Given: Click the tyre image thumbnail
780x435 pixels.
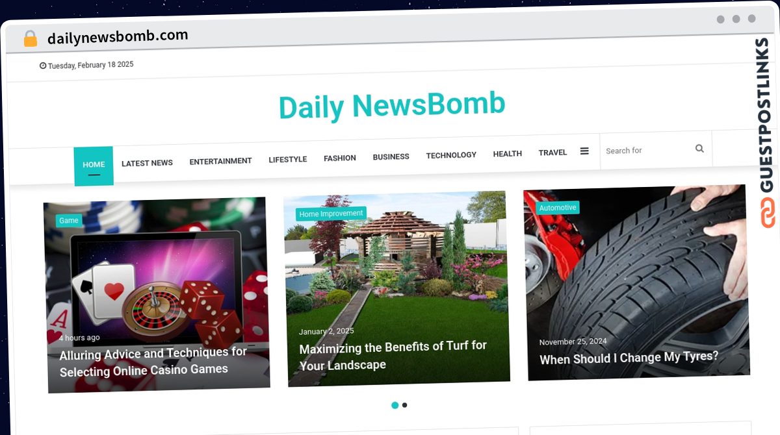Looking at the screenshot, I should (x=637, y=282).
